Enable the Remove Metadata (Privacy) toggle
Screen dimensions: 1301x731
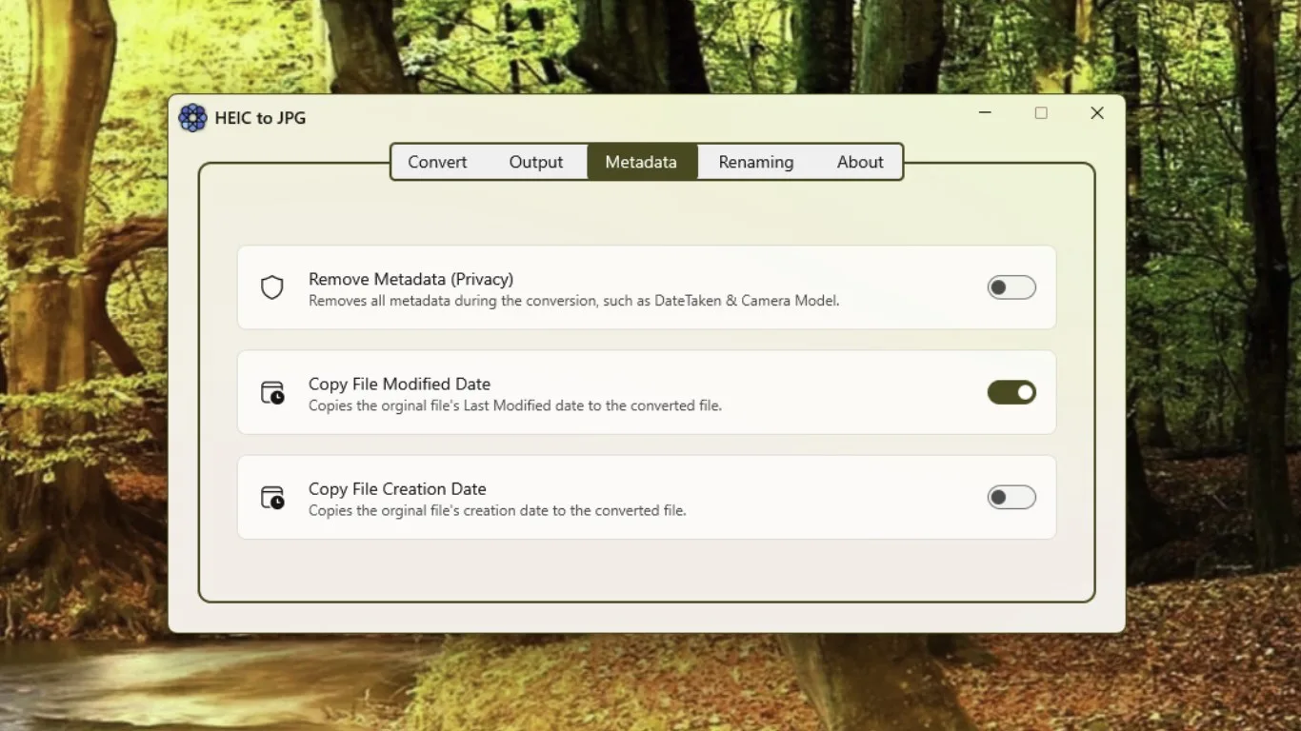point(1011,287)
